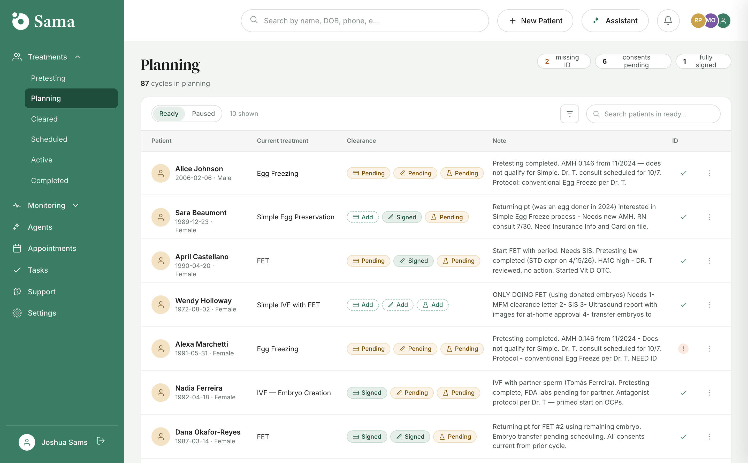Collapse the Treatments section

coord(47,57)
